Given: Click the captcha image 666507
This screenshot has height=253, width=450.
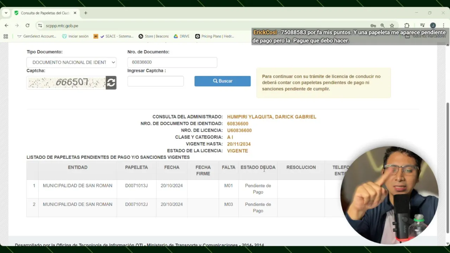Looking at the screenshot, I should pos(66,83).
